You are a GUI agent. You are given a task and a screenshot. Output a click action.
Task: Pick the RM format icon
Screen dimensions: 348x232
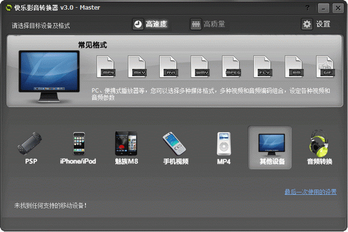[x=295, y=67]
